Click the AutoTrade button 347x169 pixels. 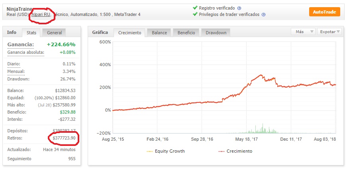(x=324, y=12)
